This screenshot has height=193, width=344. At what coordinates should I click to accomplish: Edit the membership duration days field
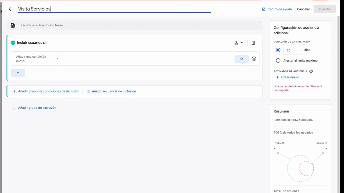pos(293,50)
